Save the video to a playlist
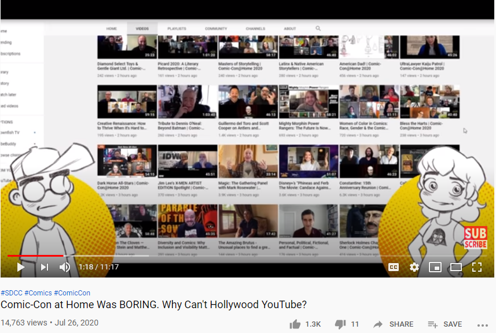Screen dimensions: 496x333 [x=444, y=324]
